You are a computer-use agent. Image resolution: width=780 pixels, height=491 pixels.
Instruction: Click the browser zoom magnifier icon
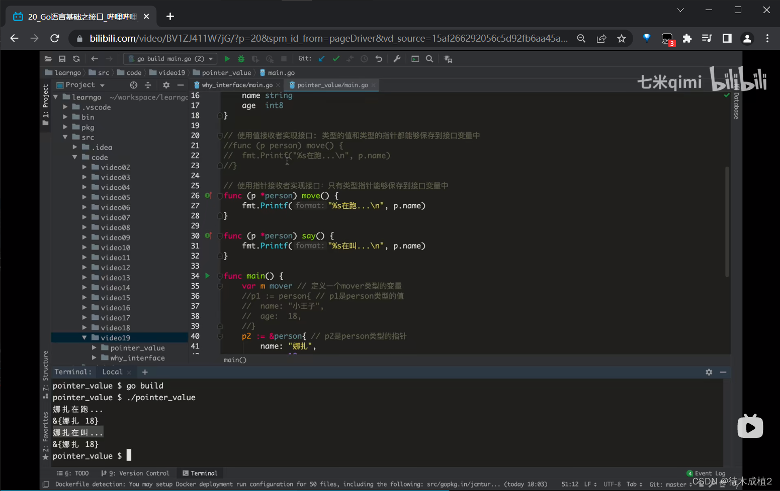coord(581,39)
